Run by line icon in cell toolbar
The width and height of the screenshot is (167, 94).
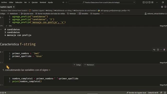click(x=154, y=50)
